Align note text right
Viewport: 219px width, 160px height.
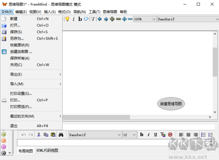[195, 135]
